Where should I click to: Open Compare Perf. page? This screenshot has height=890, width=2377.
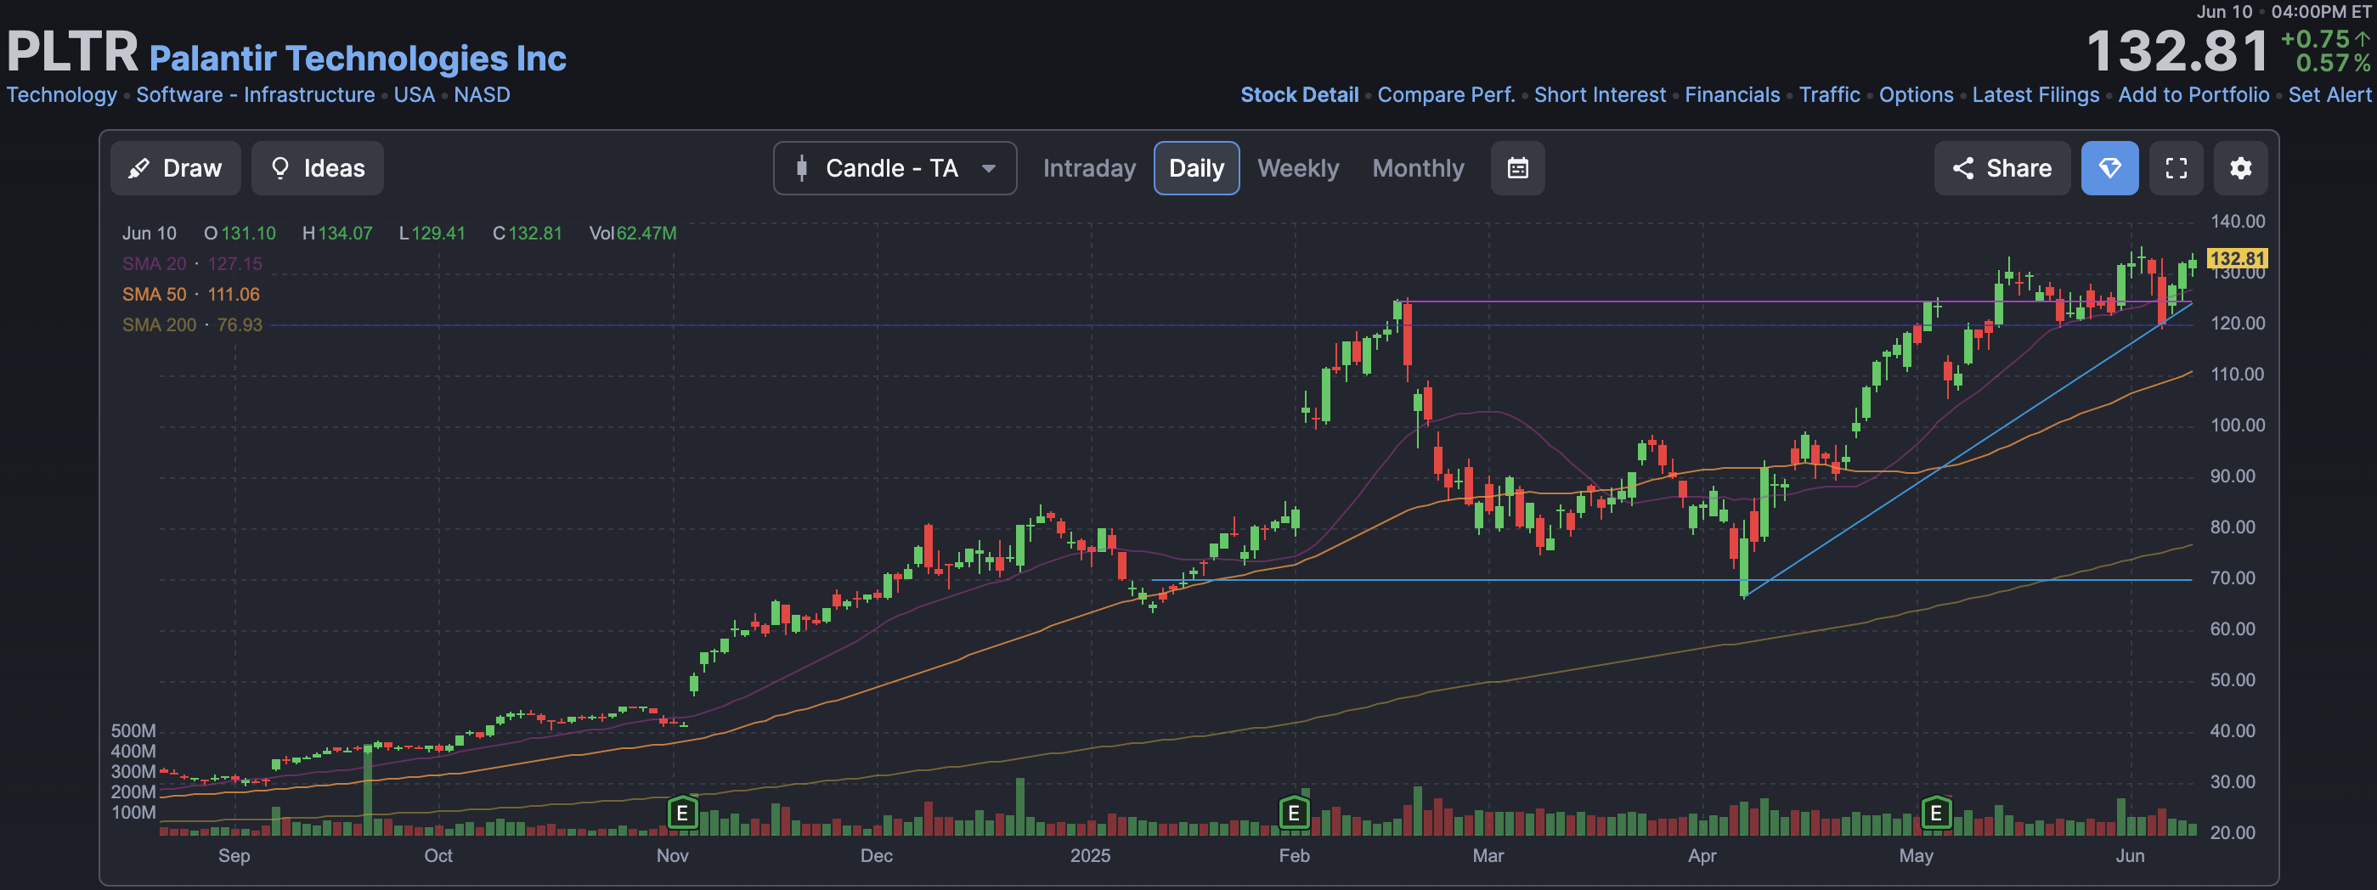click(1446, 95)
